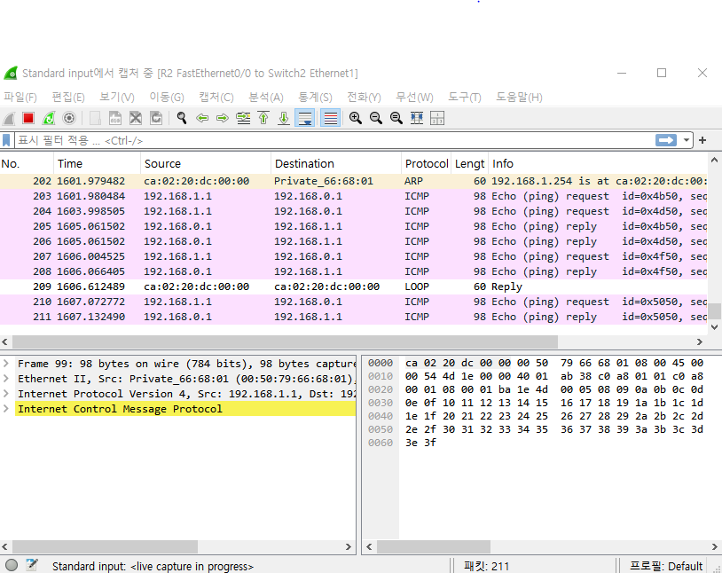The height and width of the screenshot is (573, 722).
Task: Open the 도움말(H) menu
Action: click(519, 98)
